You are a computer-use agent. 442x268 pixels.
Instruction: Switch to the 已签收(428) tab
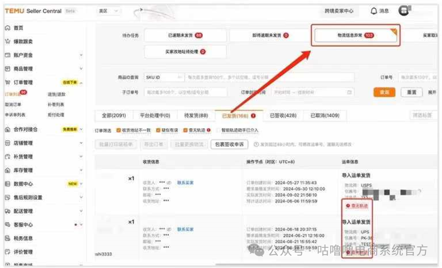[282, 115]
